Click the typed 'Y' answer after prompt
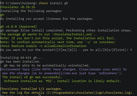The image size is (137, 96). click(x=131, y=50)
